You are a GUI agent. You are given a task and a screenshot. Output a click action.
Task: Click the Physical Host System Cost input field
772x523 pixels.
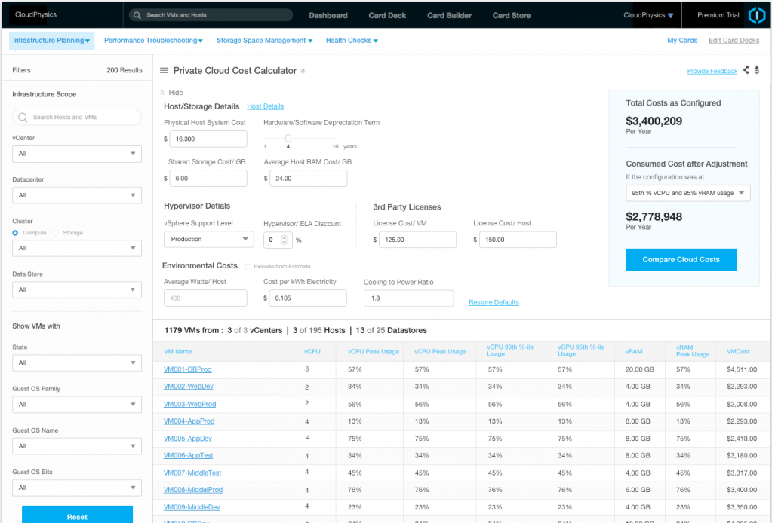[x=208, y=139]
